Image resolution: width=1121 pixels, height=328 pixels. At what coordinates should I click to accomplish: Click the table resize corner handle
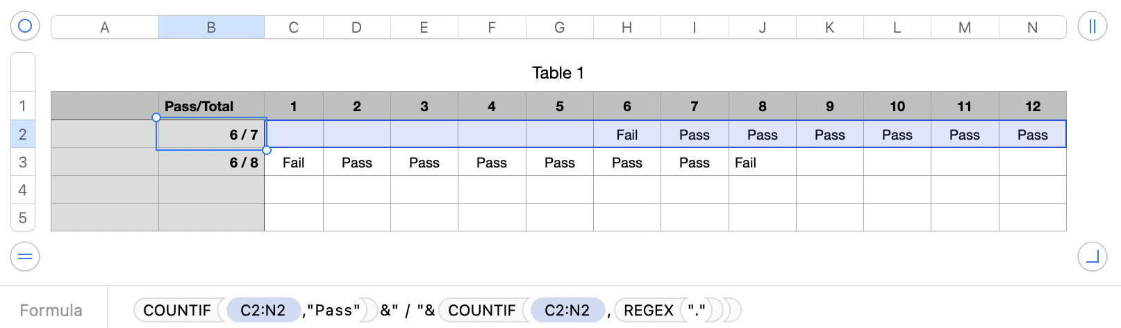tap(1092, 257)
